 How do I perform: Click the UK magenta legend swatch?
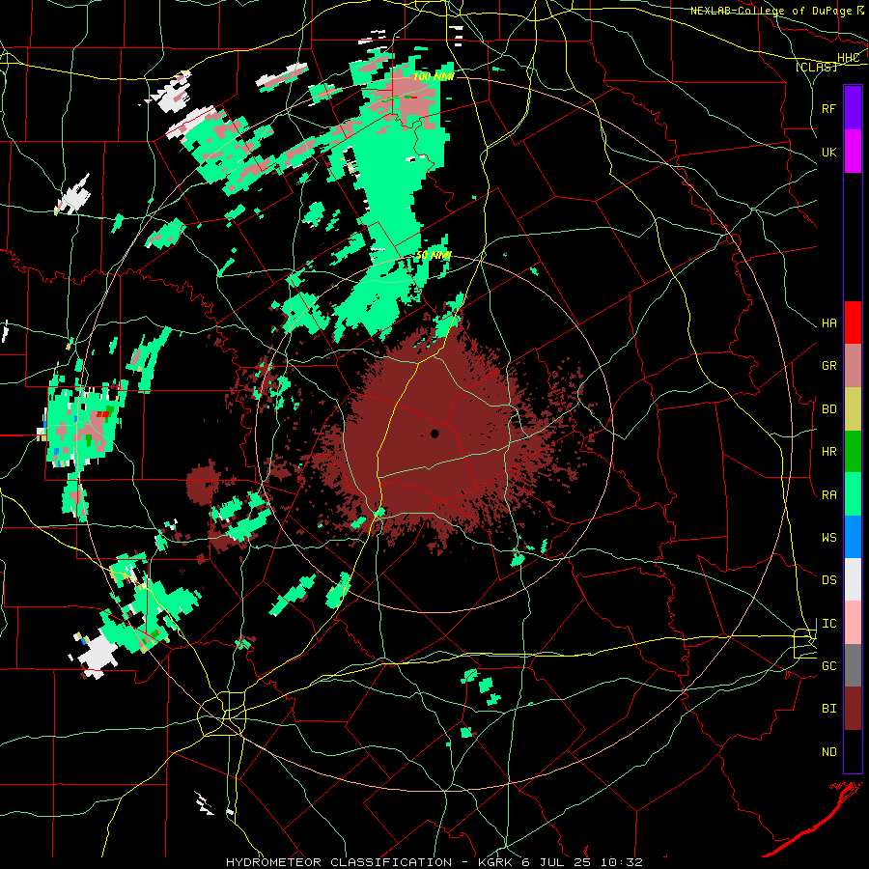[x=853, y=151]
